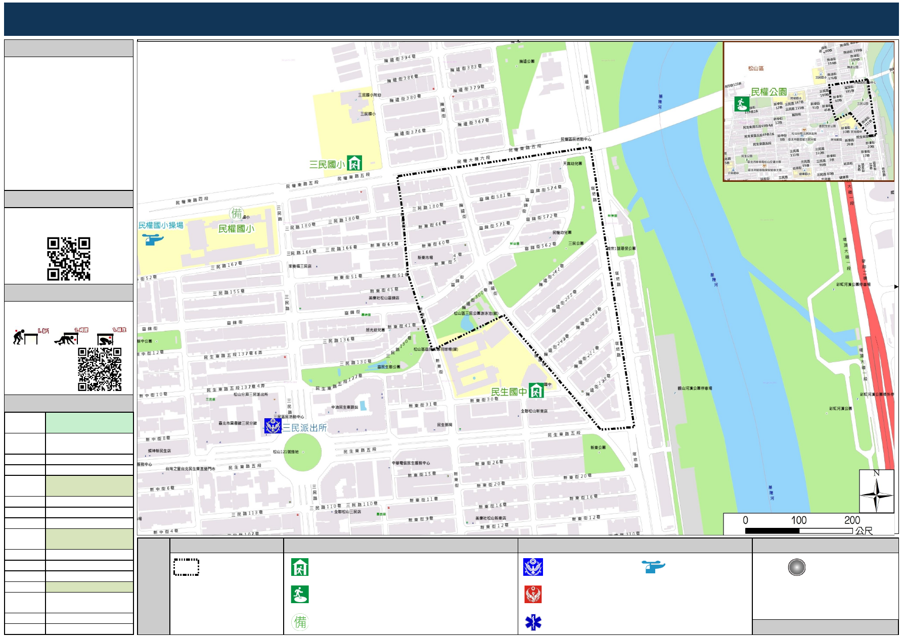
Task: Click the legend's green shelter house icon
Action: coord(300,567)
